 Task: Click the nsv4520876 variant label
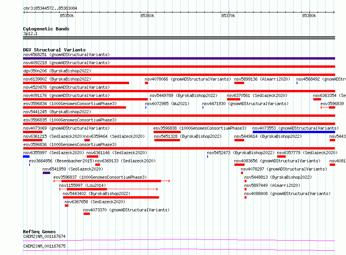click(x=66, y=87)
